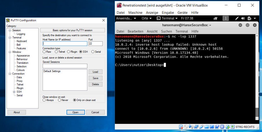The height and width of the screenshot is (132, 262).
Task: Click the PuTTY icon in the title bar
Action: [x=8, y=21]
